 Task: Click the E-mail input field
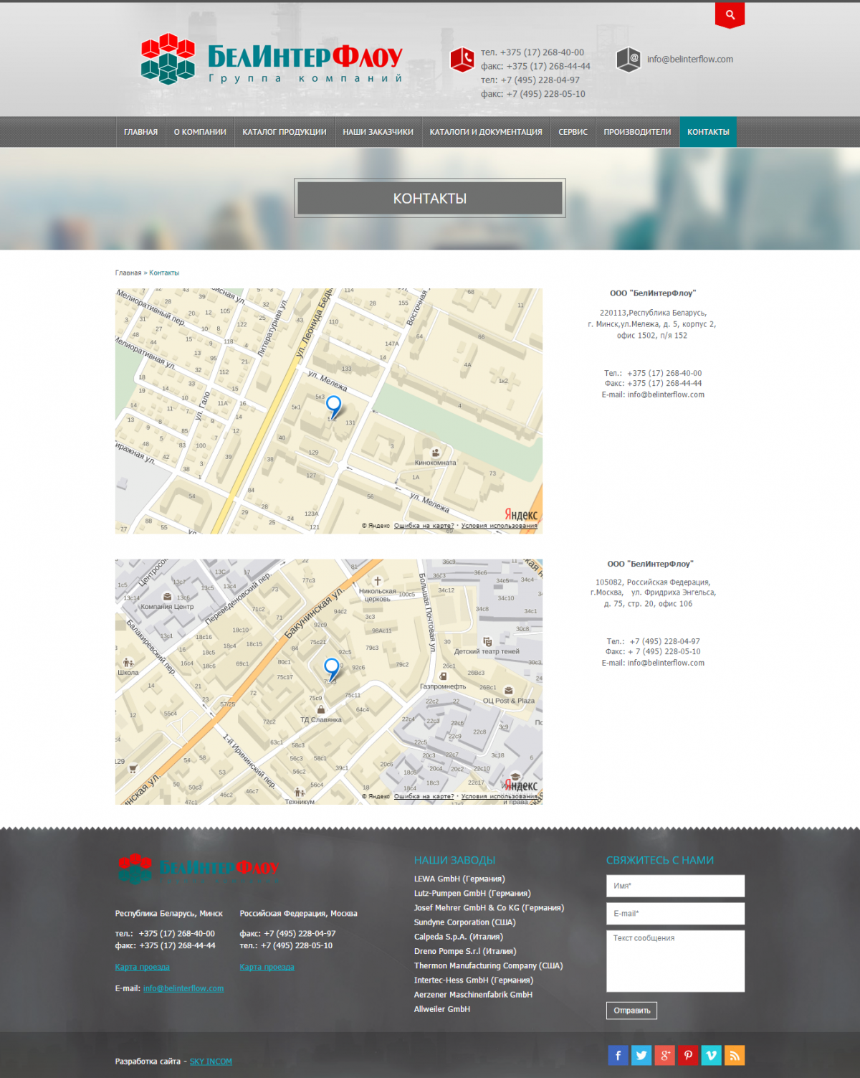click(x=675, y=914)
